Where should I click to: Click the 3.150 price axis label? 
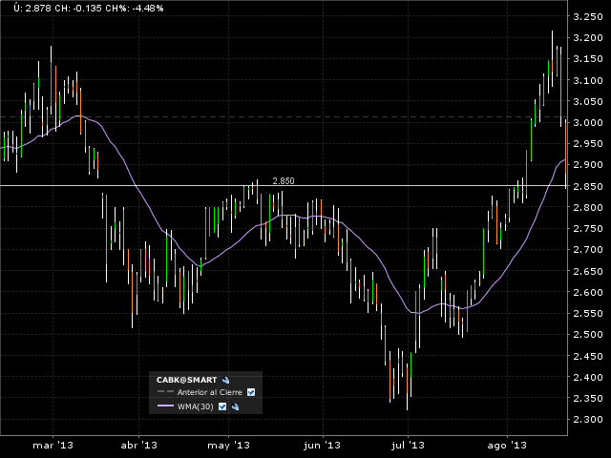(x=588, y=59)
